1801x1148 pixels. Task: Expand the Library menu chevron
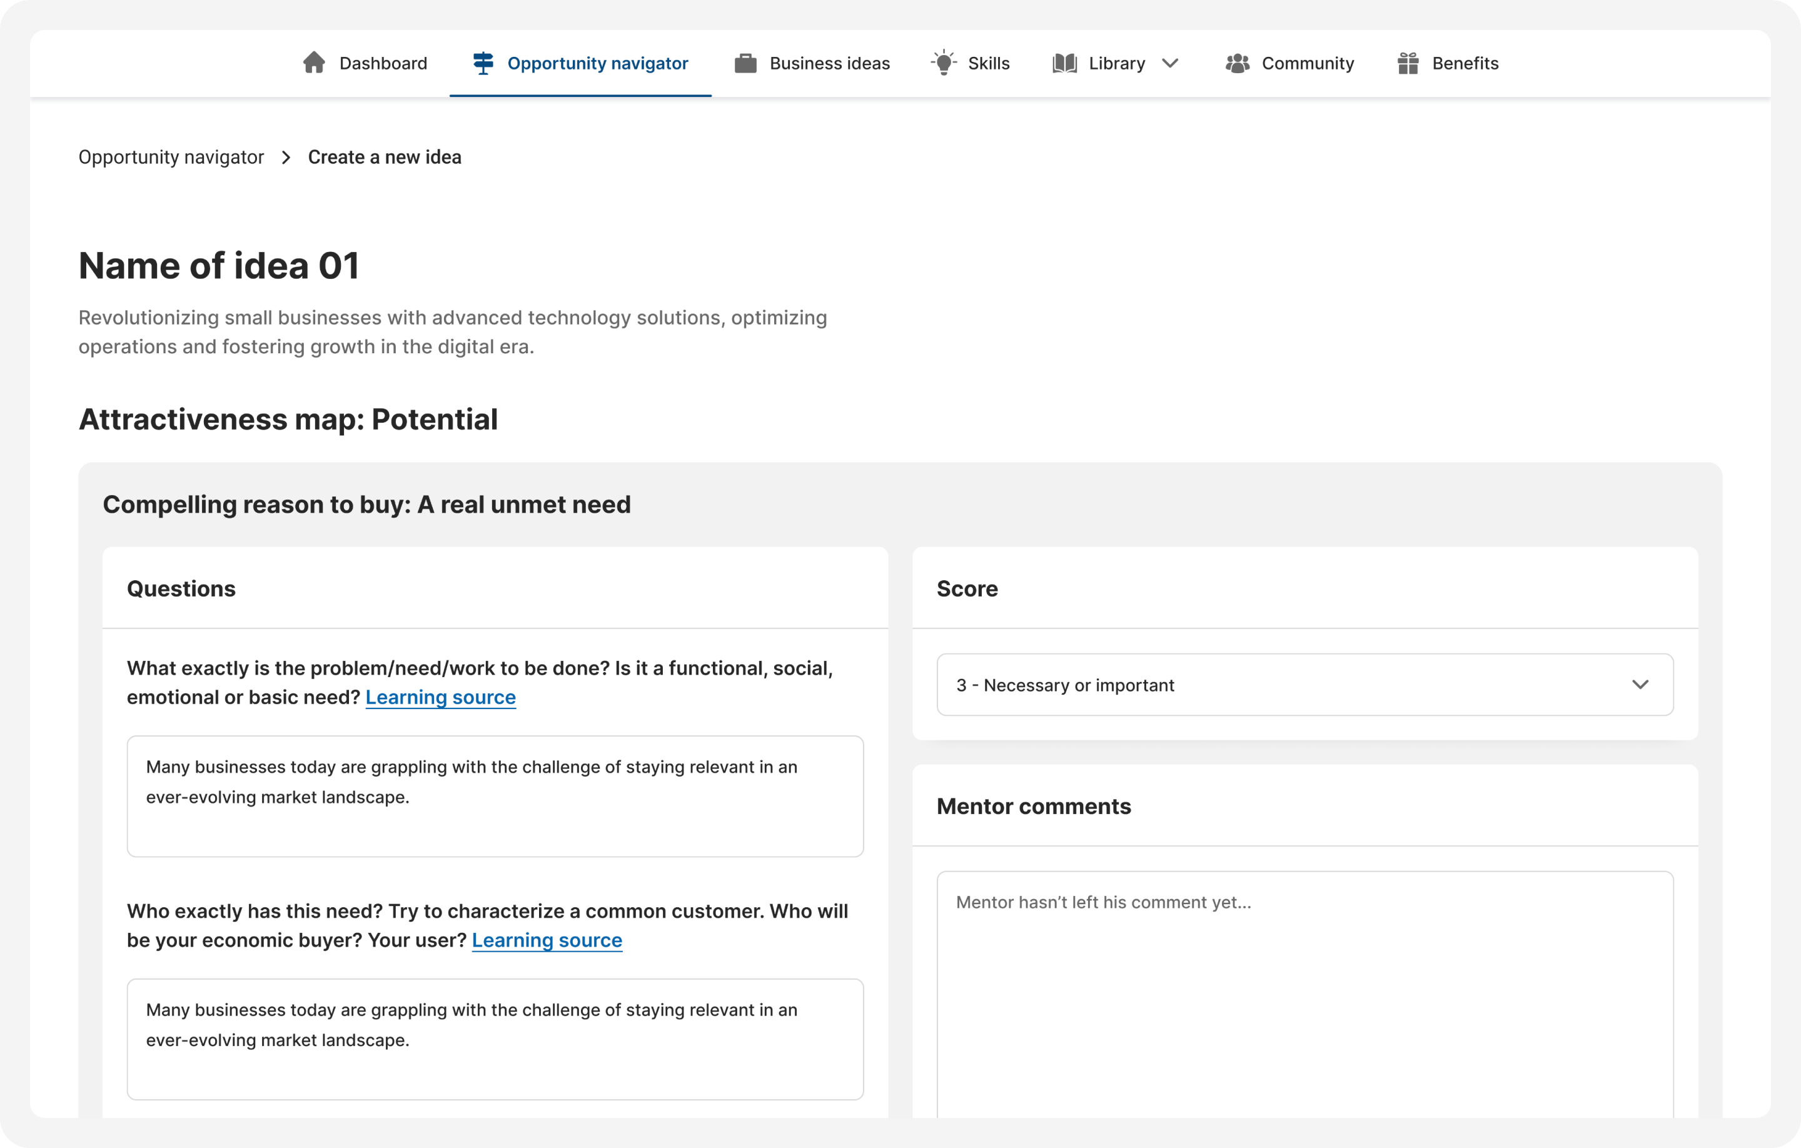click(x=1171, y=64)
